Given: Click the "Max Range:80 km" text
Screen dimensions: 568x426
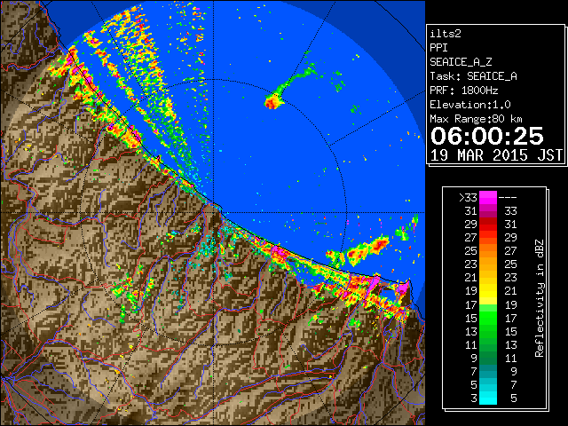Looking at the screenshot, I should [476, 119].
